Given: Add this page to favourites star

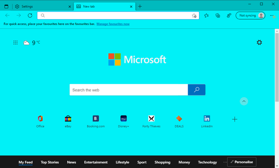Looking at the screenshot, I should click(x=195, y=16).
